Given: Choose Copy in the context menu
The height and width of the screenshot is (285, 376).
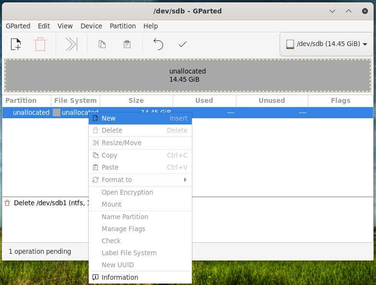Looking at the screenshot, I should pyautogui.click(x=140, y=155).
